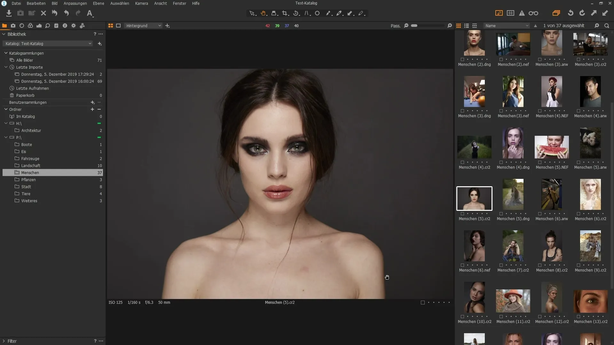Image resolution: width=614 pixels, height=345 pixels.
Task: Toggle proofing glasses icon
Action: pyautogui.click(x=533, y=13)
